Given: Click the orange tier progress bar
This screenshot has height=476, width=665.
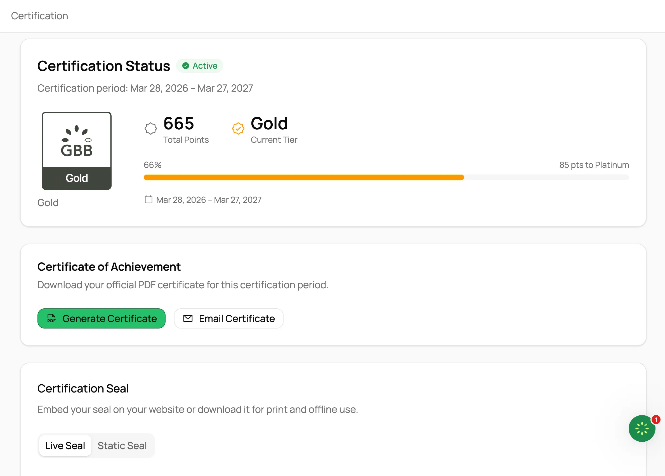Looking at the screenshot, I should pyautogui.click(x=386, y=177).
